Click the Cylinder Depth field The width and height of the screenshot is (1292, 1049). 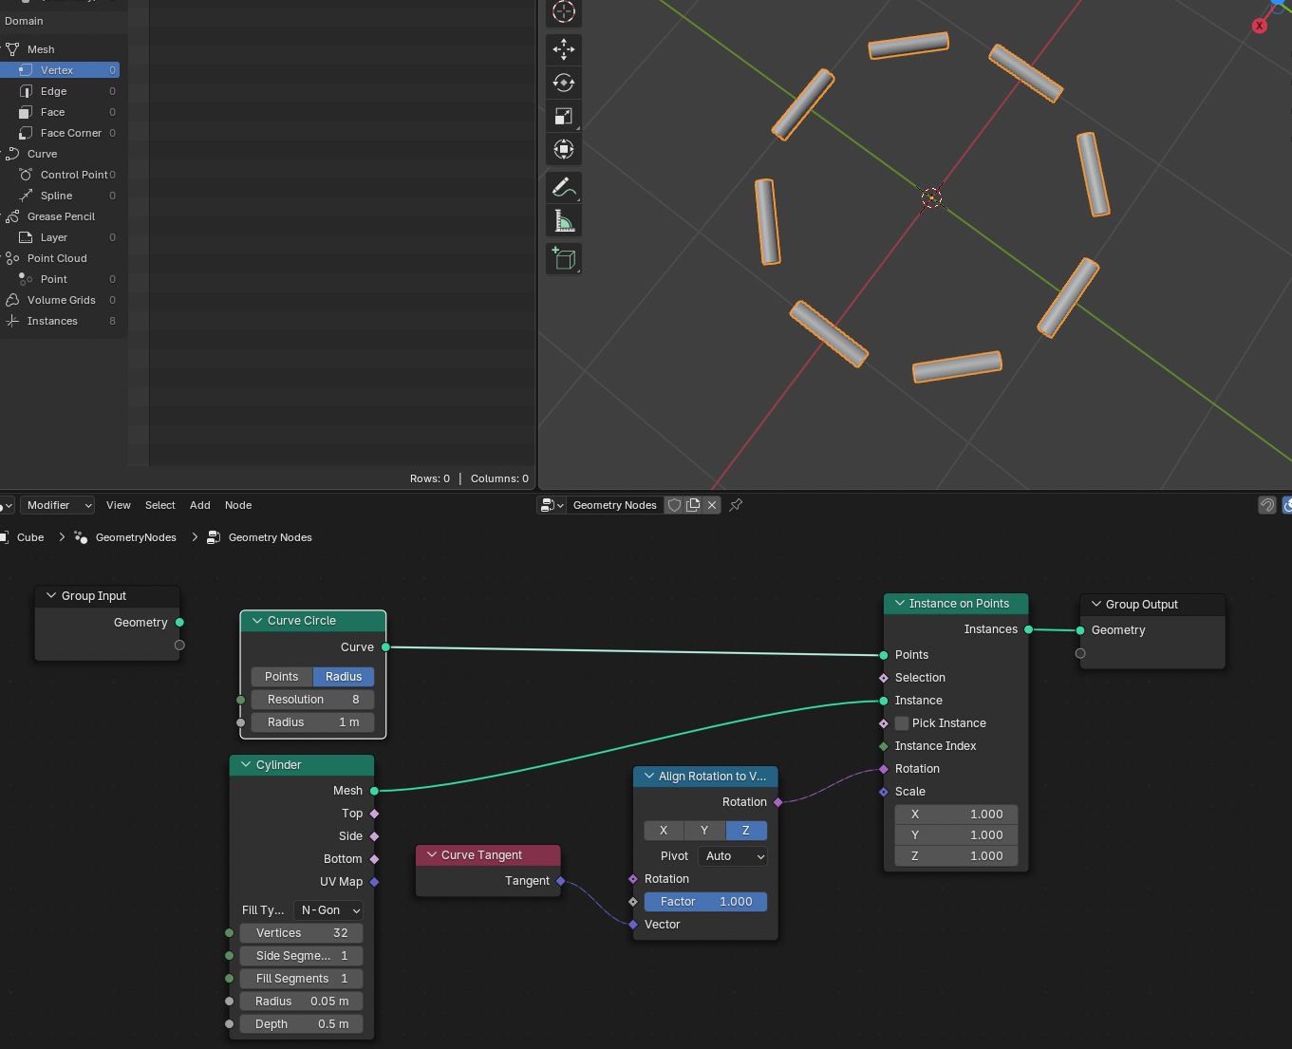click(x=301, y=1024)
